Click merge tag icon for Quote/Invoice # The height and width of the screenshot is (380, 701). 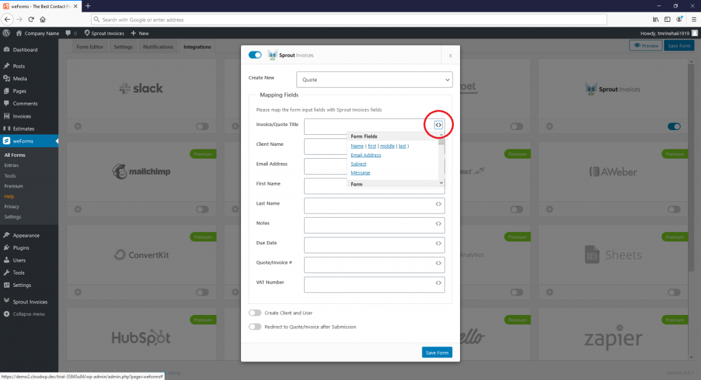pyautogui.click(x=438, y=263)
